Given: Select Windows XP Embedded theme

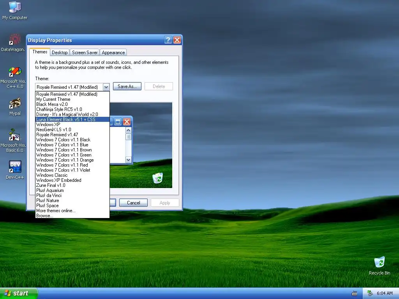Looking at the screenshot, I should click(72, 180).
